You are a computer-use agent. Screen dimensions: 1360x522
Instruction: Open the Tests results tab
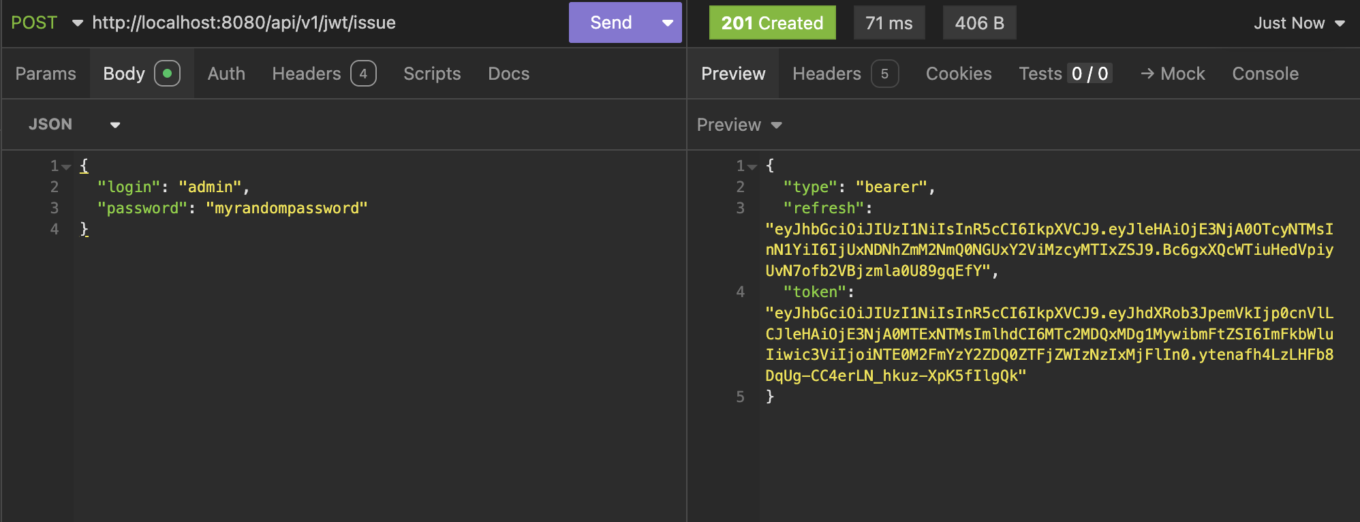click(1065, 74)
